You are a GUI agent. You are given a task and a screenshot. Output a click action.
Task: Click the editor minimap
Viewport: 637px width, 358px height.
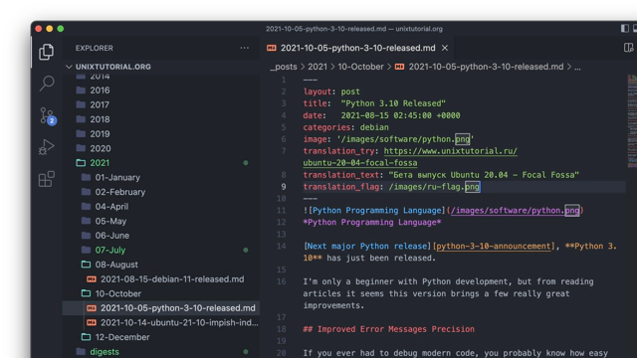tap(632, 121)
